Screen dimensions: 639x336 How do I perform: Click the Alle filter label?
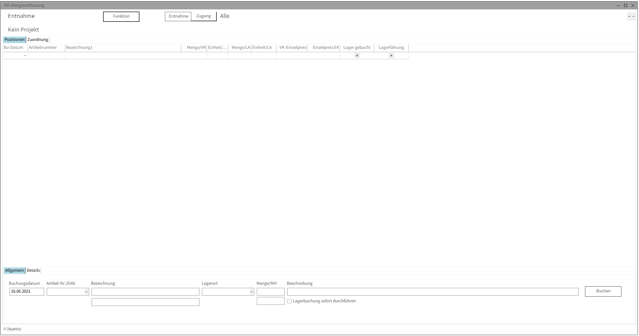(x=225, y=16)
